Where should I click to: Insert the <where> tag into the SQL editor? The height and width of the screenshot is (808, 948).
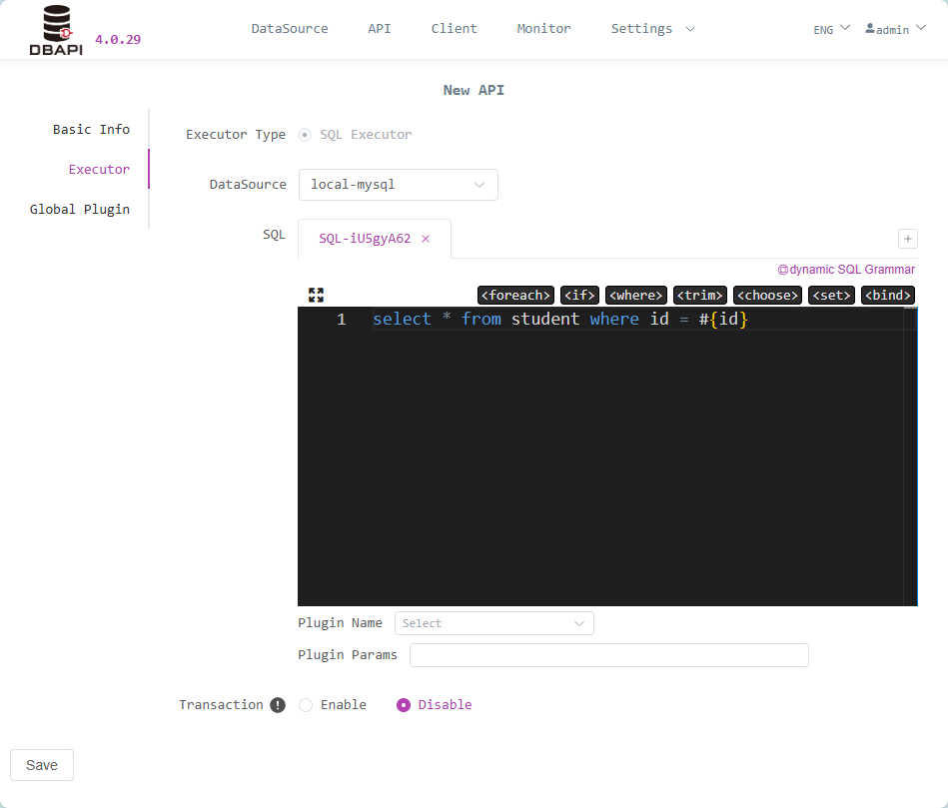click(636, 295)
